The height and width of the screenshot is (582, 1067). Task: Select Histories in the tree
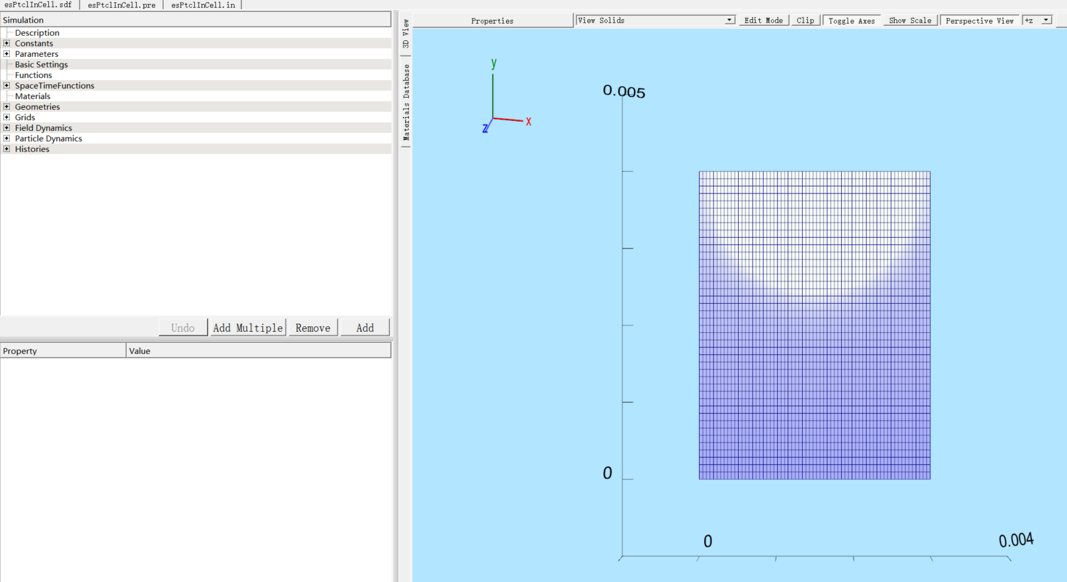pos(32,149)
